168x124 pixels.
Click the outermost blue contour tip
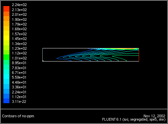coord(57,58)
